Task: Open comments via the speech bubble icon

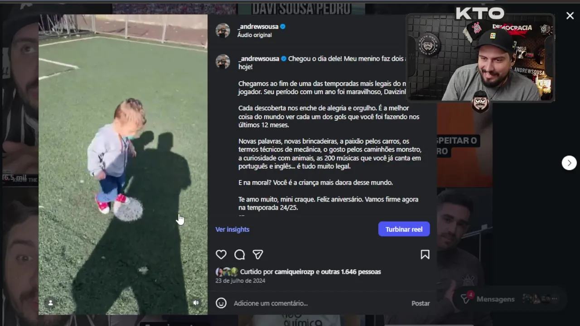Action: coord(240,254)
